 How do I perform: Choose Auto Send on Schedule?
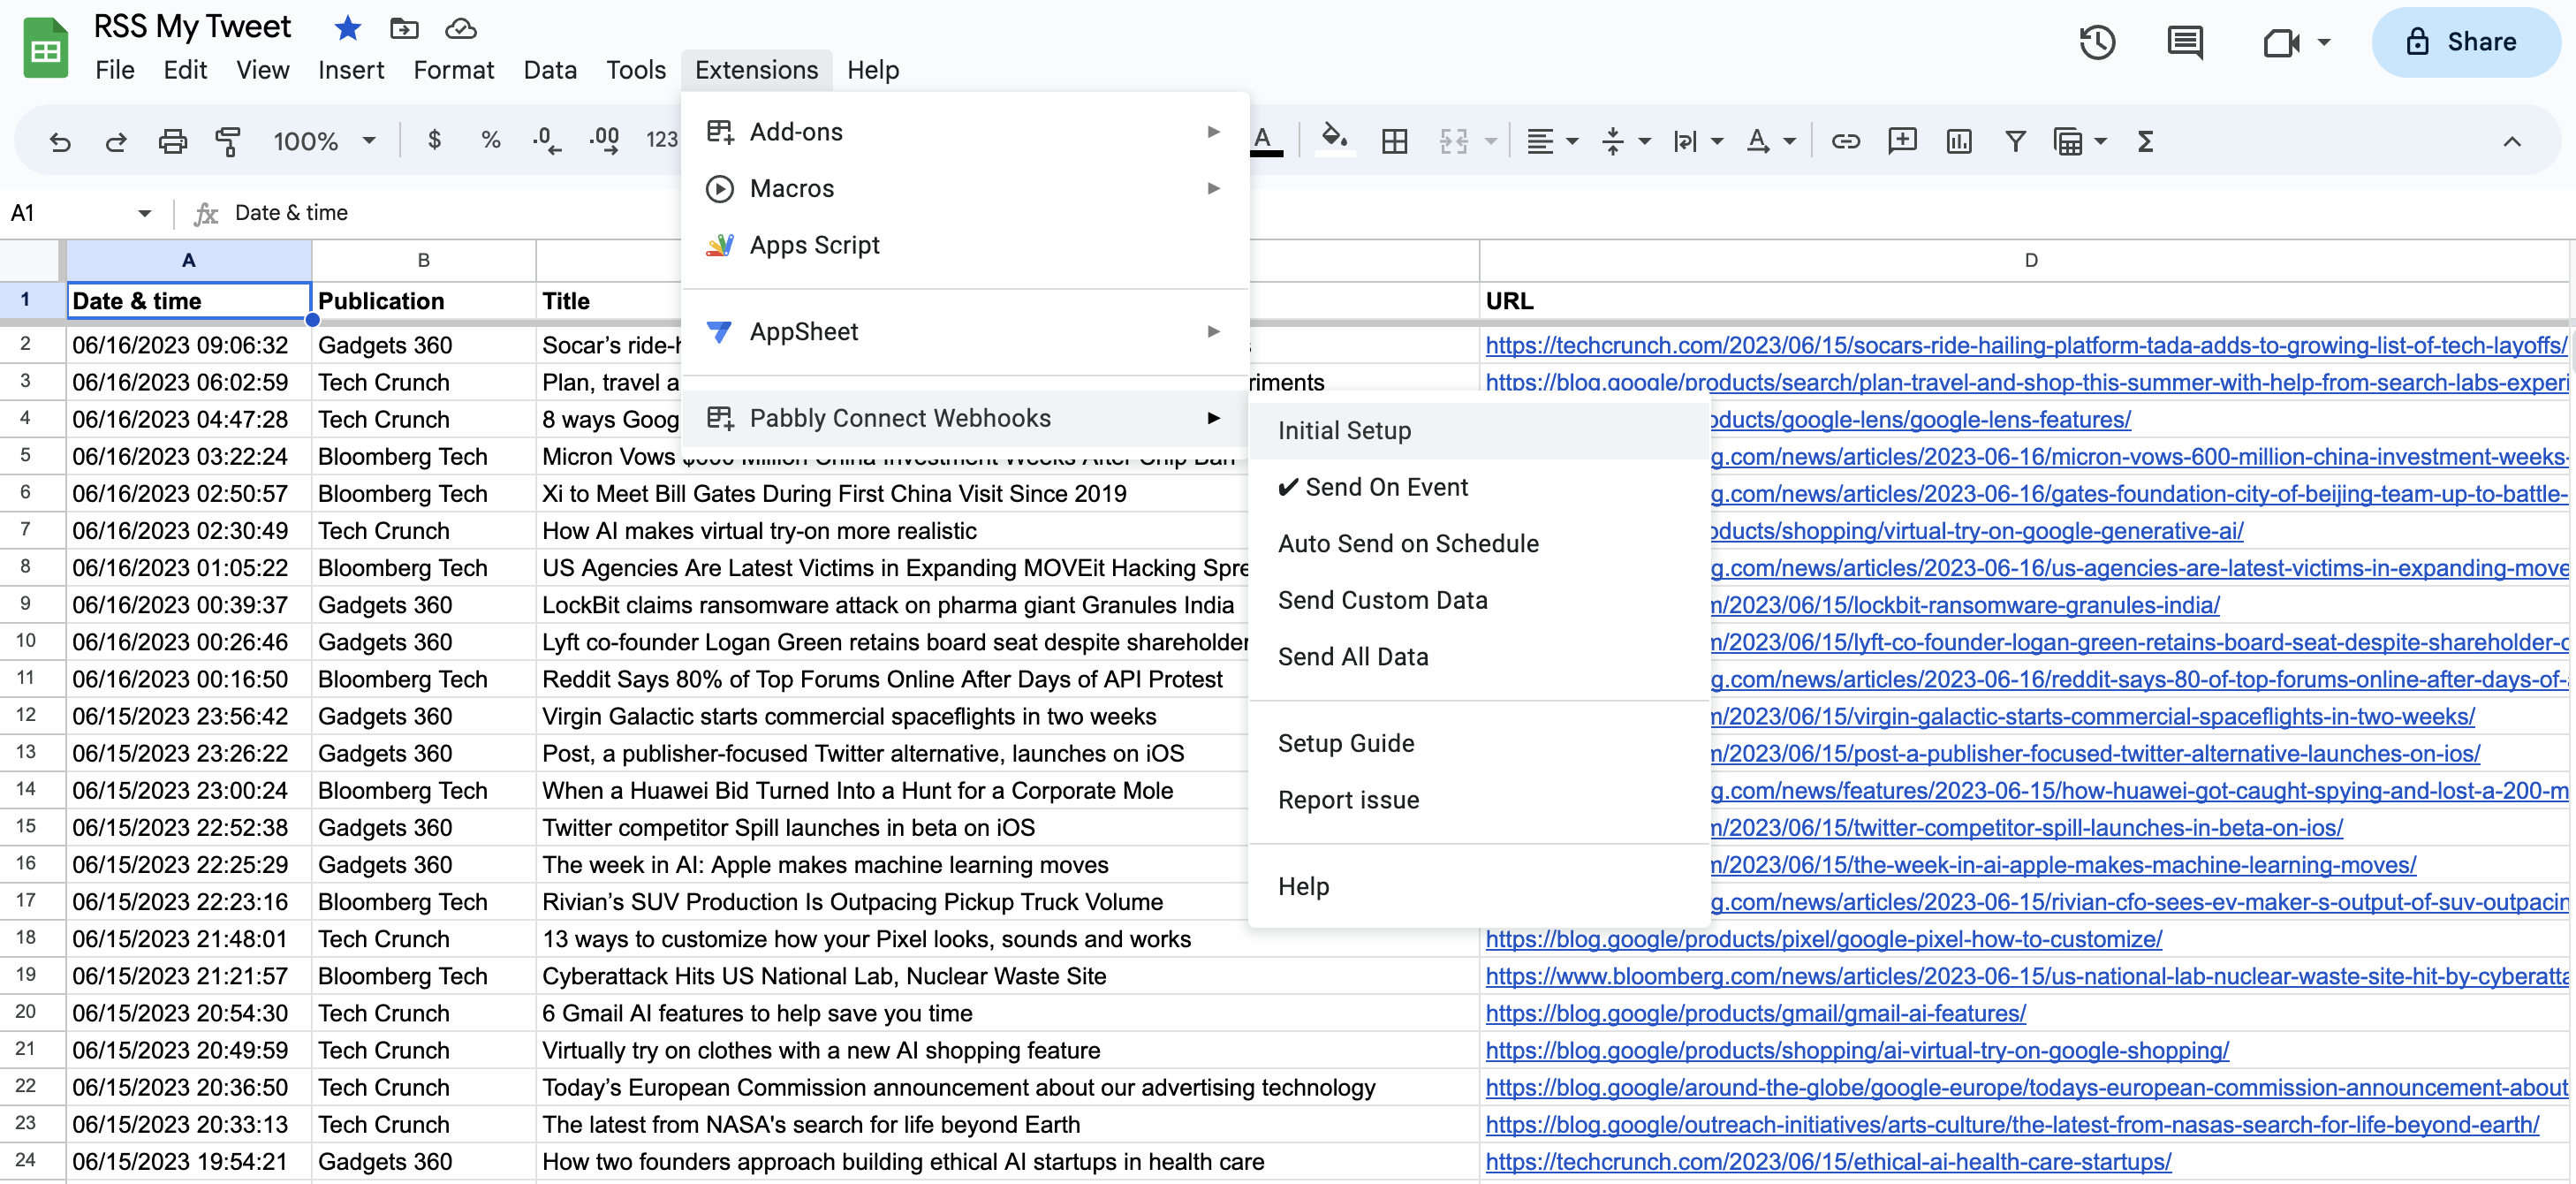click(x=1478, y=543)
